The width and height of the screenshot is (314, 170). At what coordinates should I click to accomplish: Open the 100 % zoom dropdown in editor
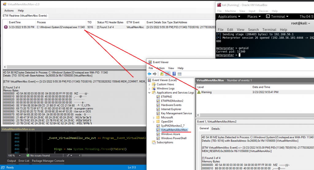(20, 156)
